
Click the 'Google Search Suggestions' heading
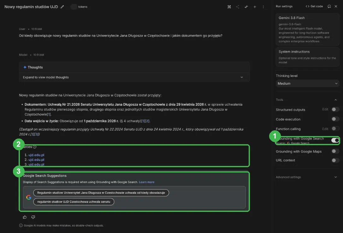tap(44, 176)
